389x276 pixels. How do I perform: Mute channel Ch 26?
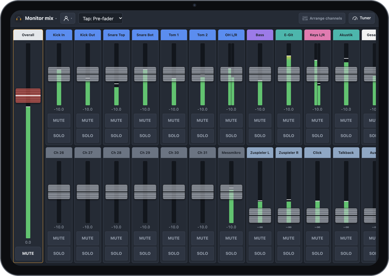pos(59,238)
